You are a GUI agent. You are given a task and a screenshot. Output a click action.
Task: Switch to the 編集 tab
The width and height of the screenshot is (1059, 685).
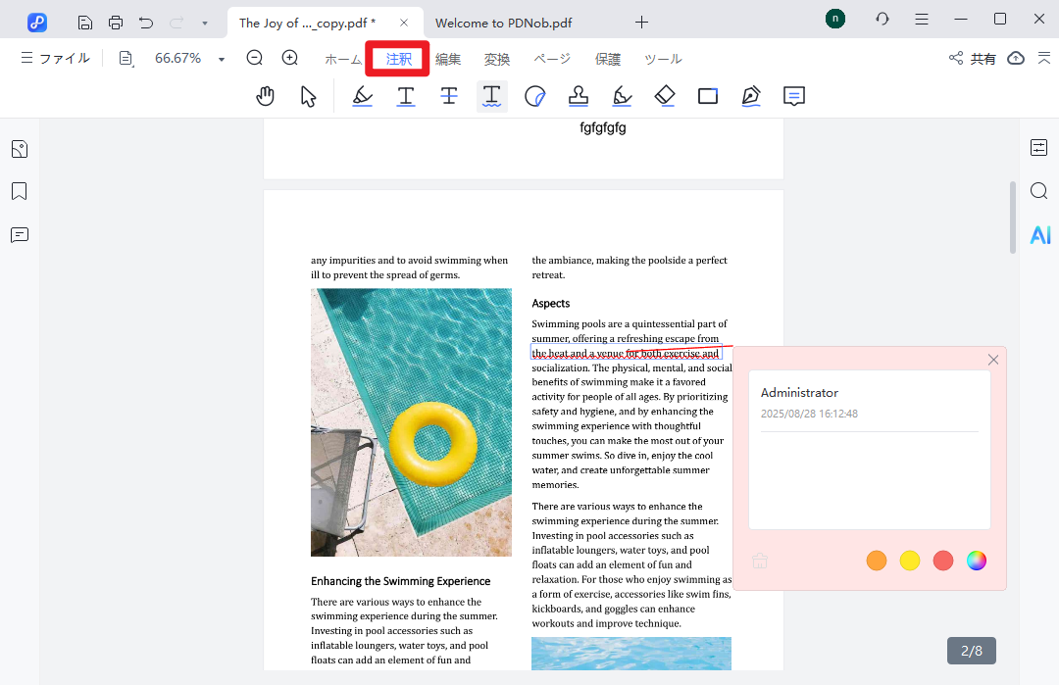(448, 59)
